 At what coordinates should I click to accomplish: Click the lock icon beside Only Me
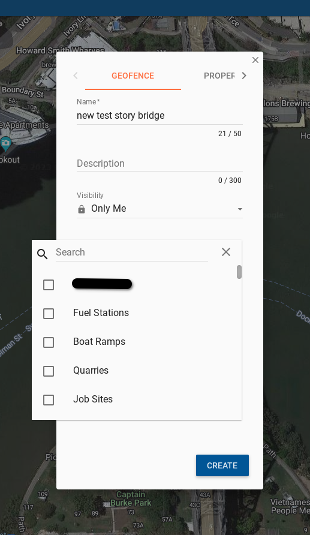[x=82, y=209]
